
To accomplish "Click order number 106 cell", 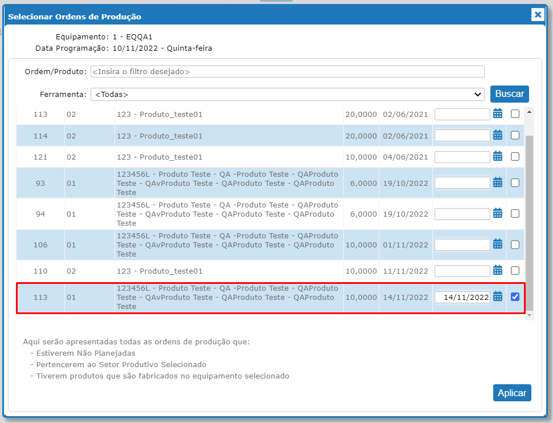I will click(40, 245).
